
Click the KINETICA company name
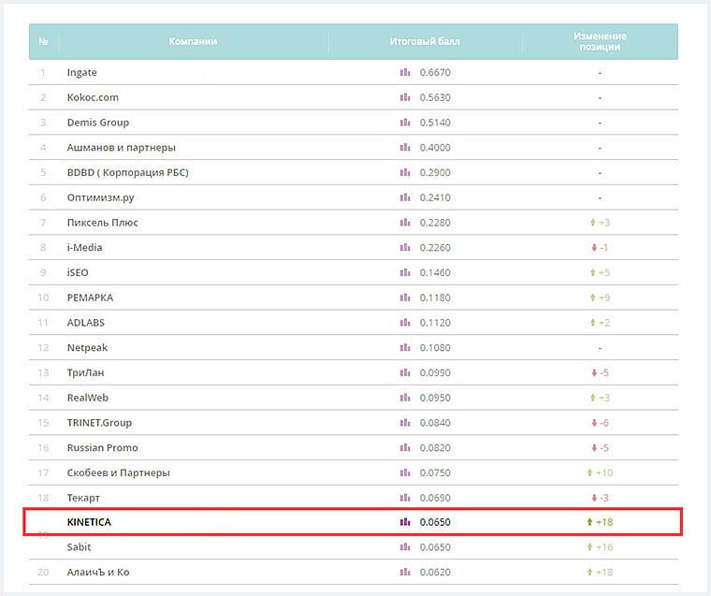point(89,521)
